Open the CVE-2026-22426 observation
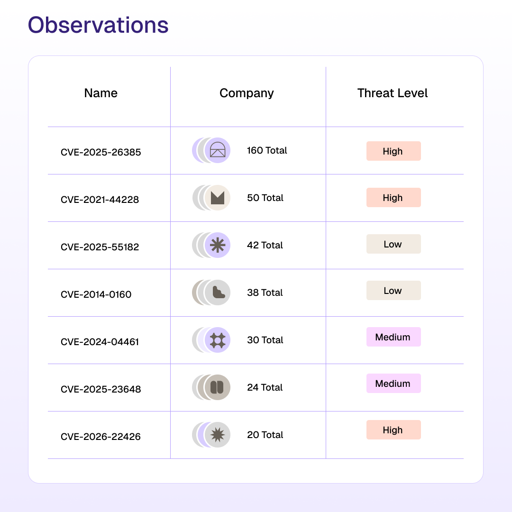The height and width of the screenshot is (512, 512). [101, 437]
